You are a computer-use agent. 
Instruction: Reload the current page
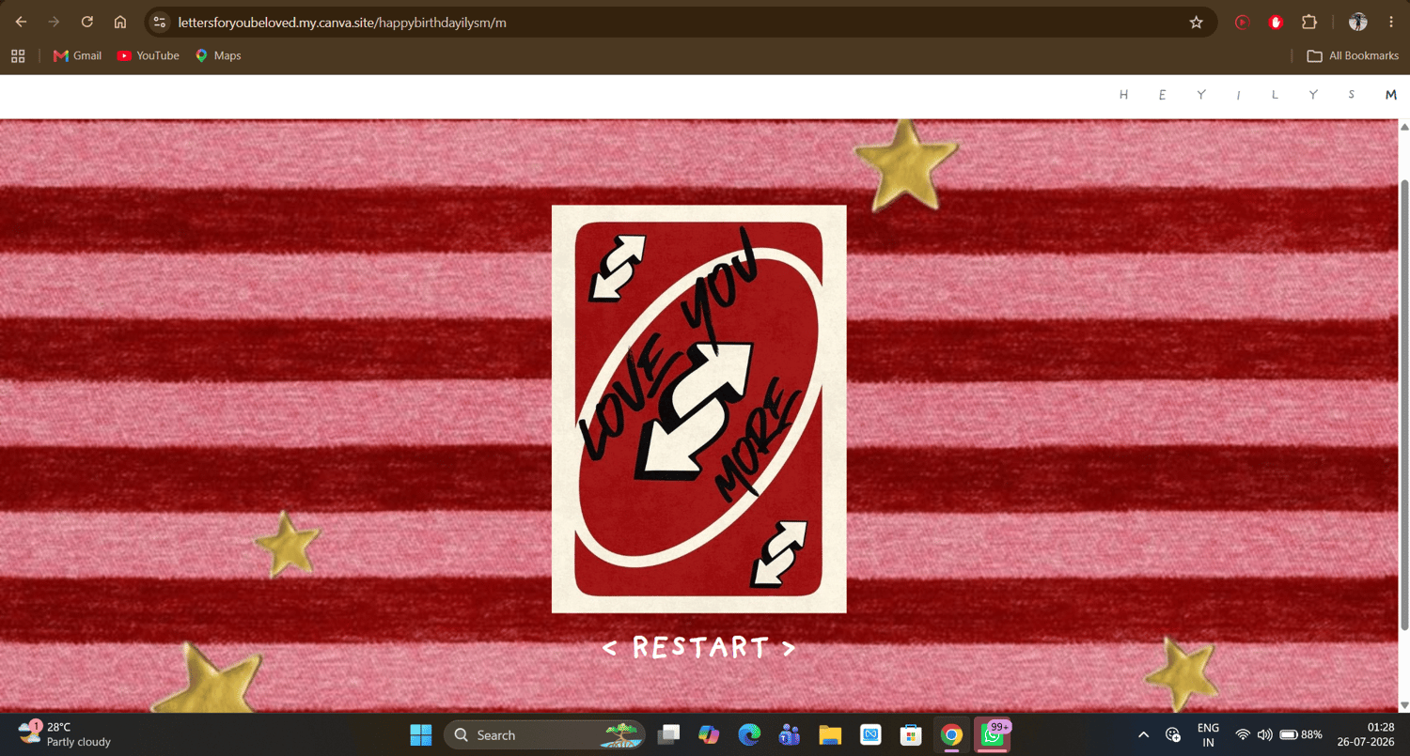pos(87,22)
